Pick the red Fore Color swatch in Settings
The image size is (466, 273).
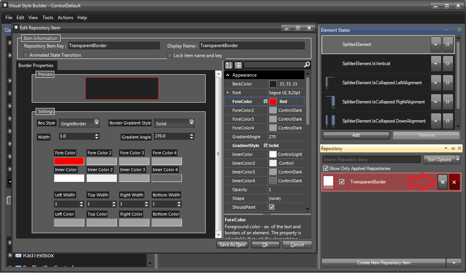point(69,161)
